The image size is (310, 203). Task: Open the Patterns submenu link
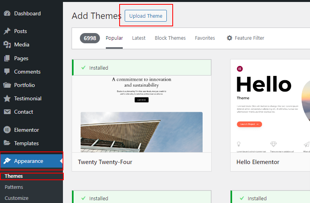coord(14,187)
